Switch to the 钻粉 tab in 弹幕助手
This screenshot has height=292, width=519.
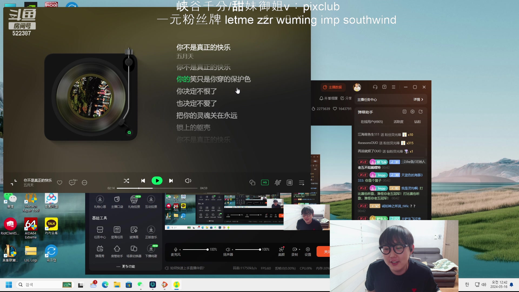(417, 122)
